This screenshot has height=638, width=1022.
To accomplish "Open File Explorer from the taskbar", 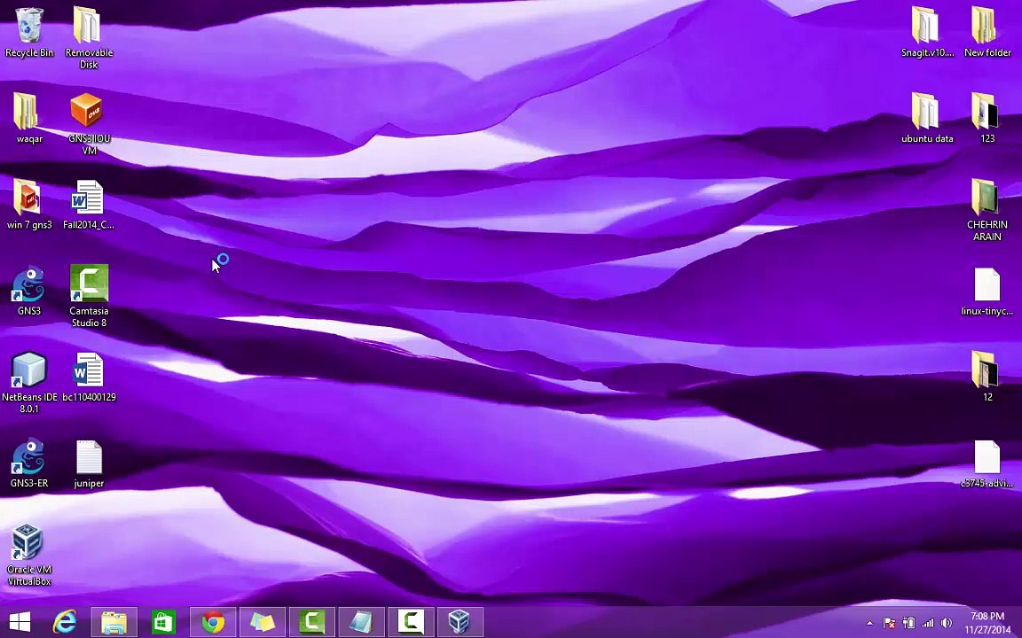I will 114,622.
